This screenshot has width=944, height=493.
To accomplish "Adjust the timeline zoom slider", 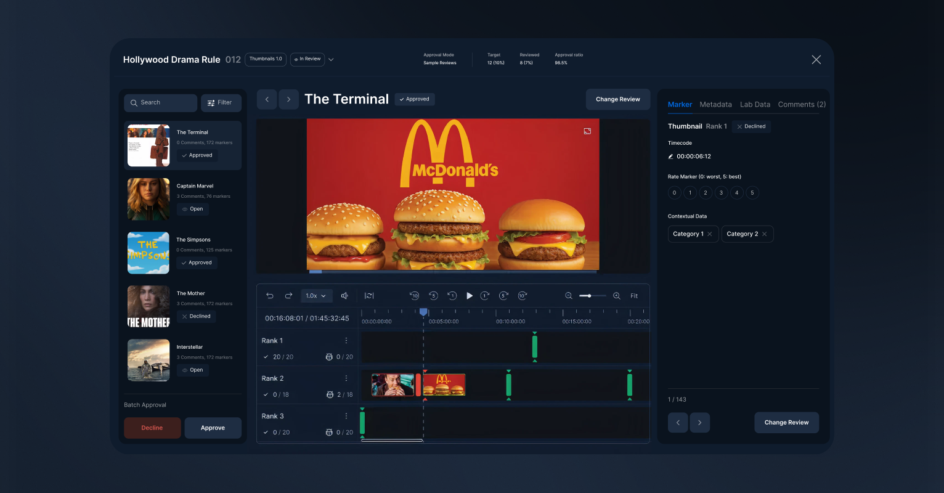I will coord(592,296).
